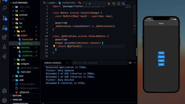The height and width of the screenshot is (104, 185).
Task: Click 'Home' title in simulator app bar
Action: [161, 23]
